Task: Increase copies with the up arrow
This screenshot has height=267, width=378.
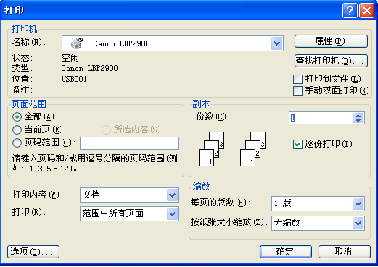Action: click(x=358, y=115)
